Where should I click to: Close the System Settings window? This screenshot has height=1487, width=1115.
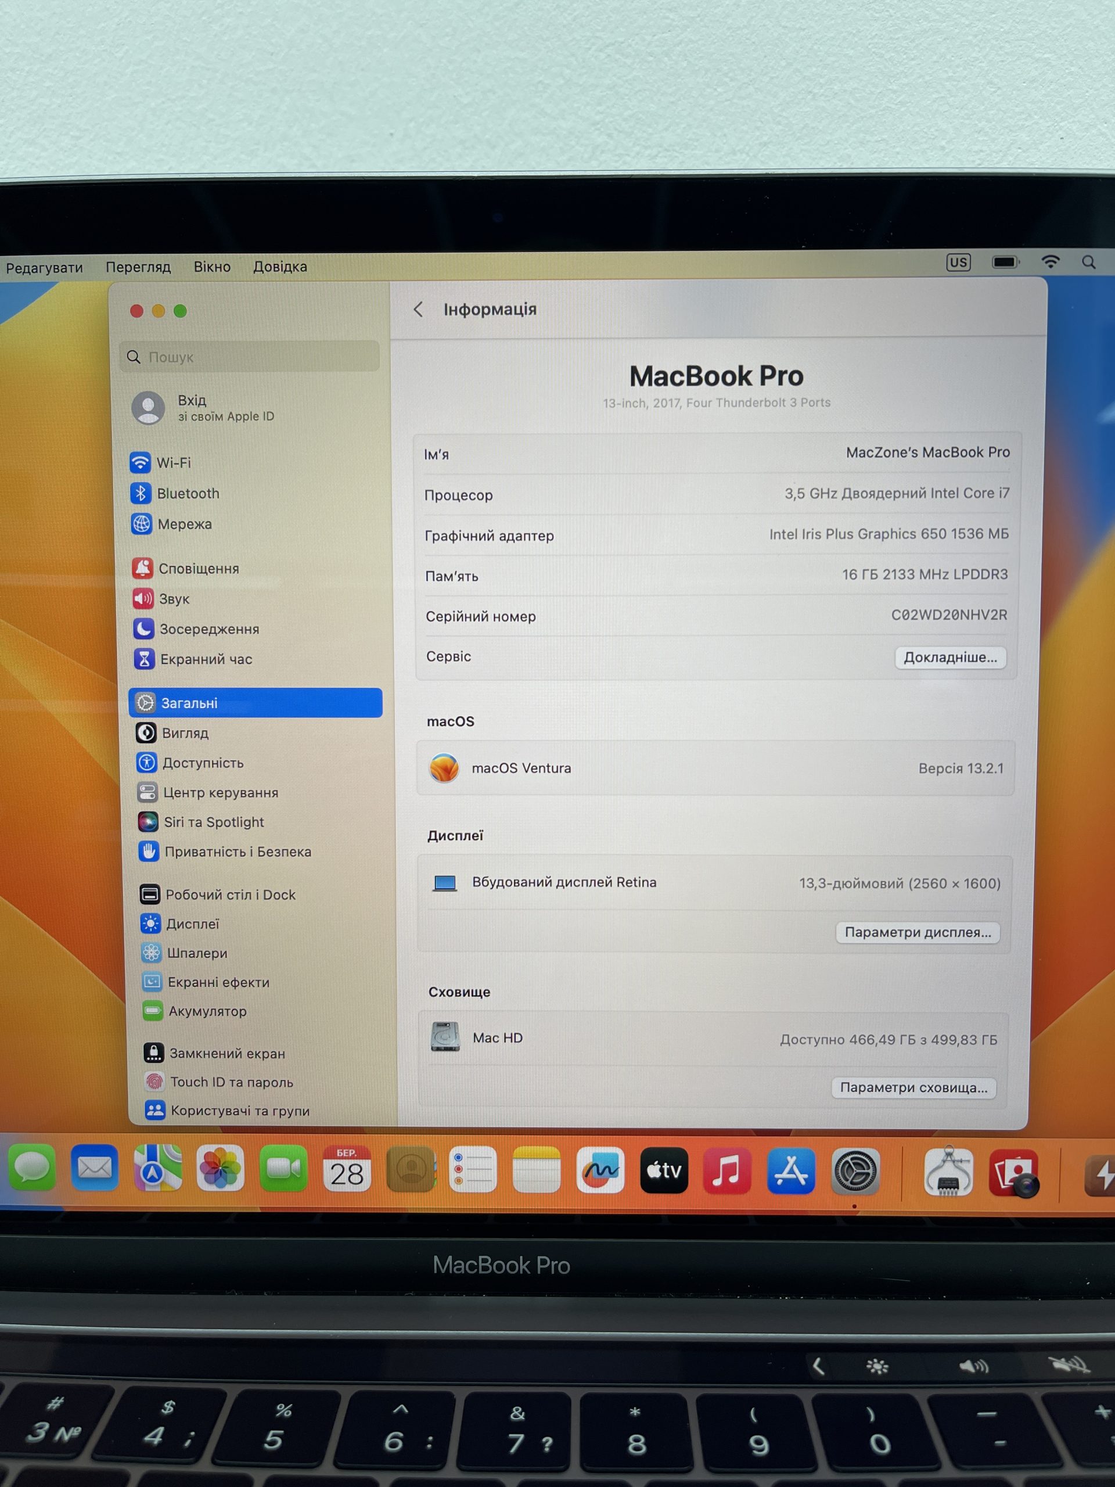click(136, 311)
